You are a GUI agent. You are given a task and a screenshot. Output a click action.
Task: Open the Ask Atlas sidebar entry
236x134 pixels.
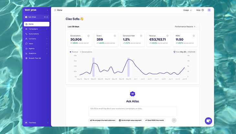(37, 17)
